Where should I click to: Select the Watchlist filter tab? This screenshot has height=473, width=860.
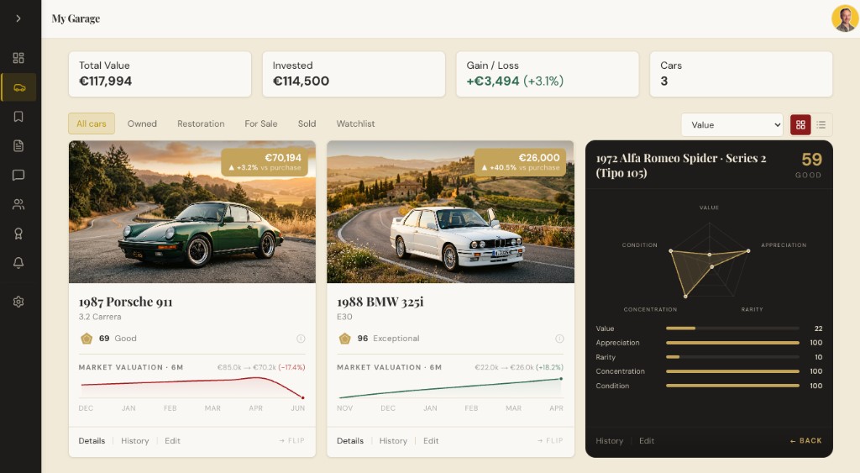(355, 124)
